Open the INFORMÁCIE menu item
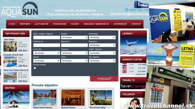 [x=120, y=24]
